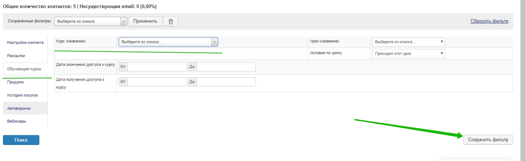Open the Продажи tab
Screen dimensions: 525x161
tap(15, 82)
